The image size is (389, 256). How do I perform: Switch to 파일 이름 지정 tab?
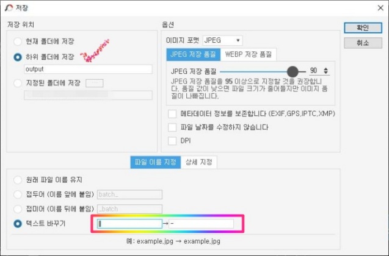tap(156, 162)
